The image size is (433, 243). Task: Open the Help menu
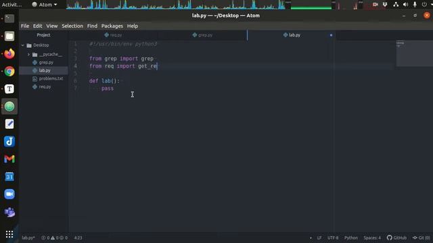coord(133,26)
